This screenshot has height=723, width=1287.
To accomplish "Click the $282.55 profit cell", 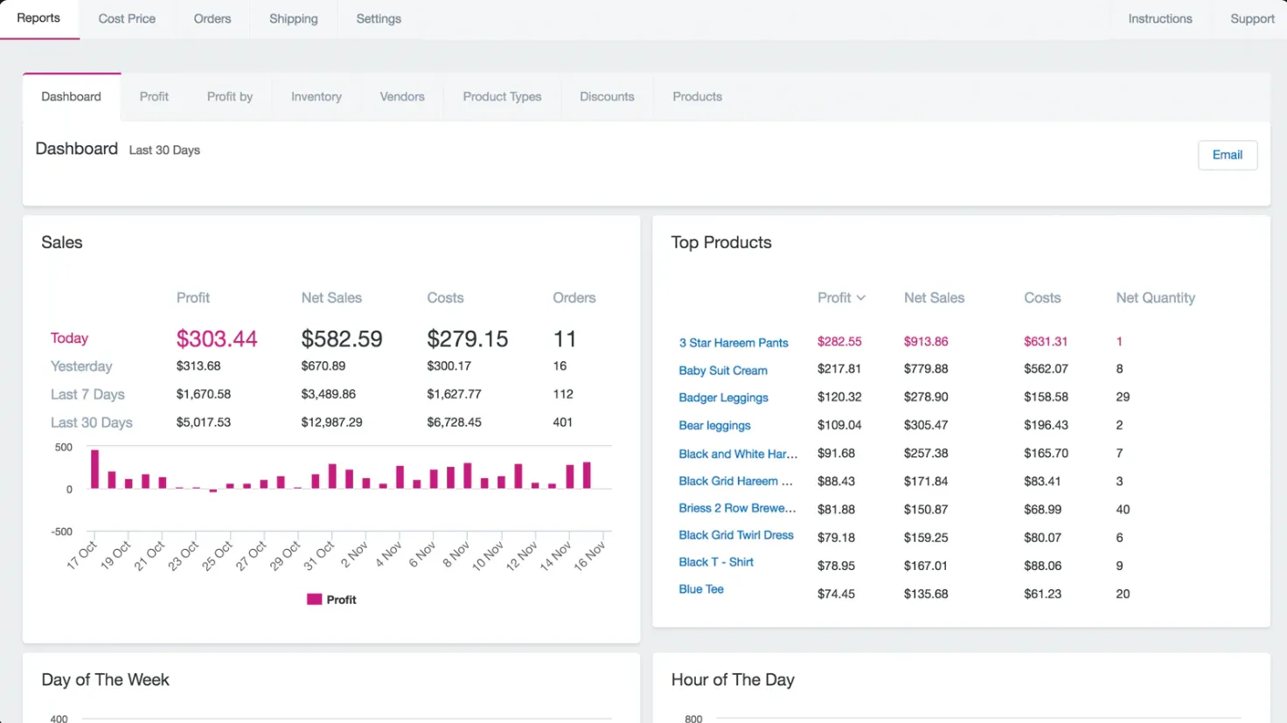I will 839,342.
